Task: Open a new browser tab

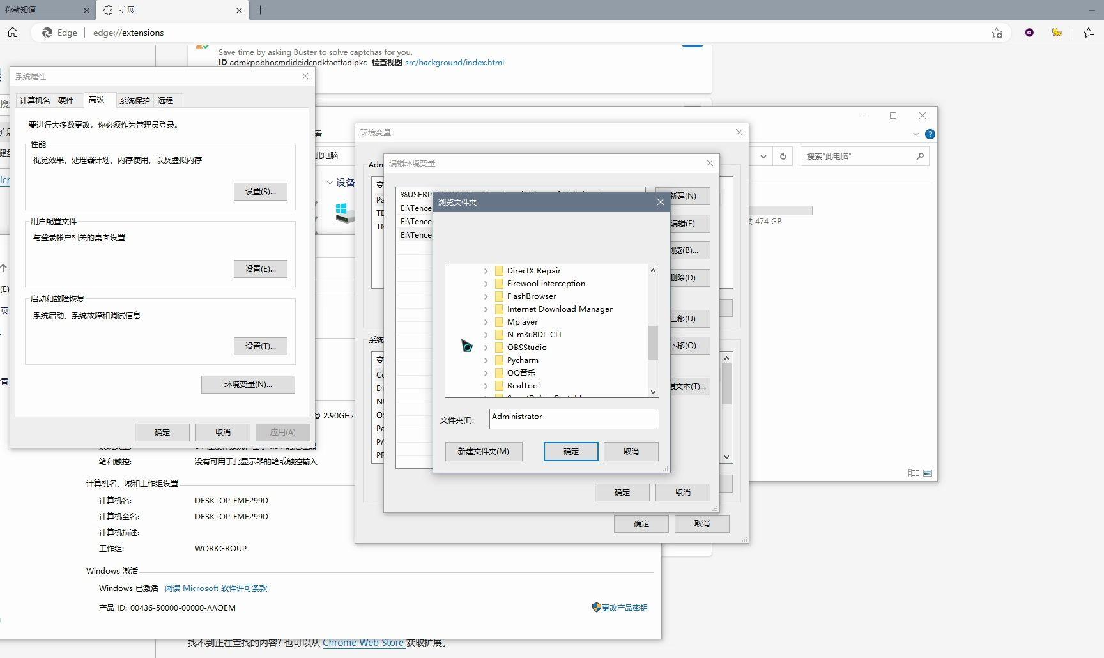Action: [x=260, y=10]
